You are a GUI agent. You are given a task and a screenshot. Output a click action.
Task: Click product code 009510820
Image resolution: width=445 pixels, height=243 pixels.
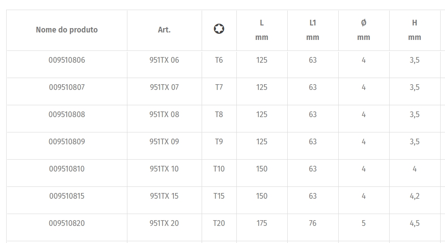pyautogui.click(x=67, y=223)
